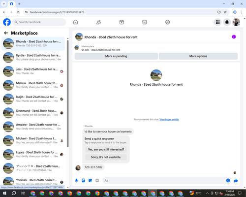Open Inejih conversation in the list
The height and width of the screenshot is (197, 246).
tap(33, 99)
